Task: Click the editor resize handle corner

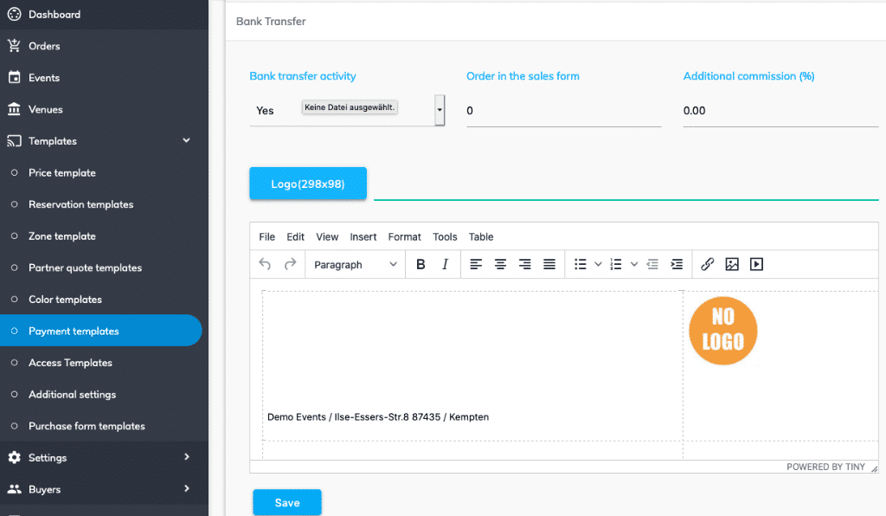Action: click(874, 468)
